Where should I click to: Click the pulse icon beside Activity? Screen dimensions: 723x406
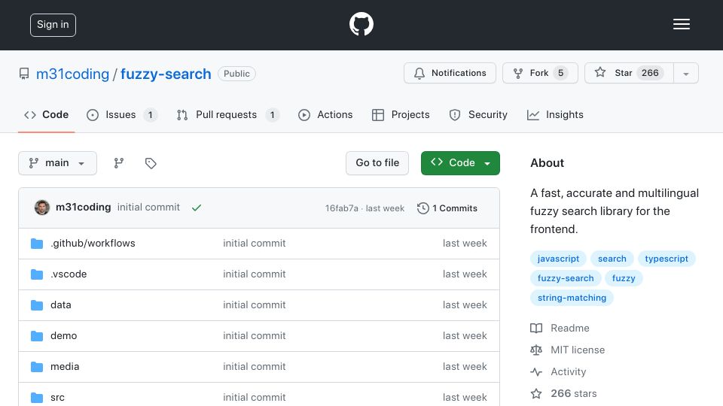coord(536,372)
